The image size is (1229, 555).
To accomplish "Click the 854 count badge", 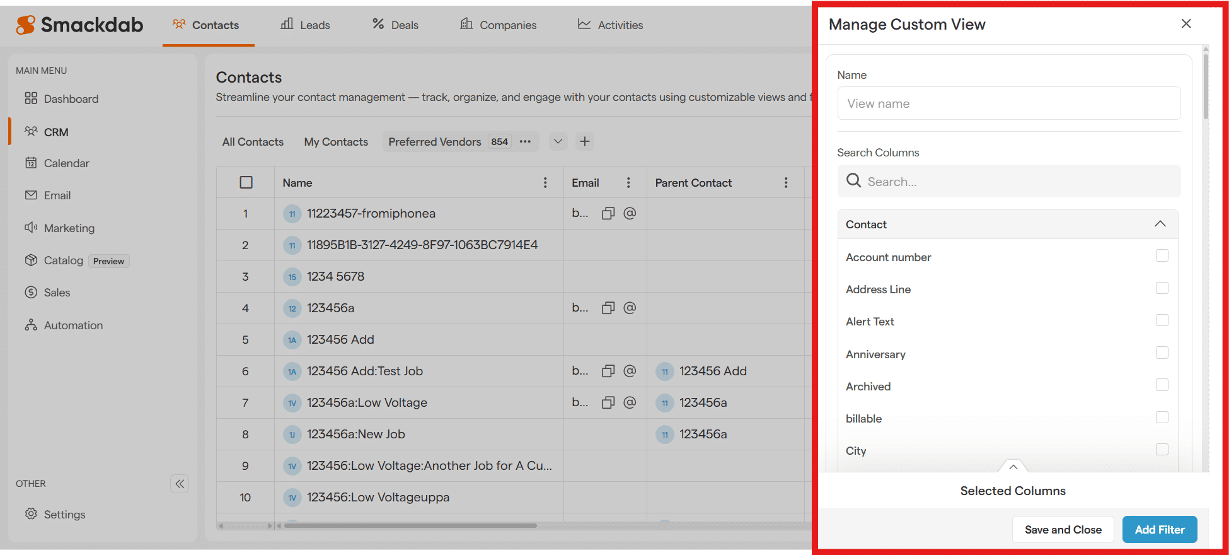I will [x=500, y=142].
